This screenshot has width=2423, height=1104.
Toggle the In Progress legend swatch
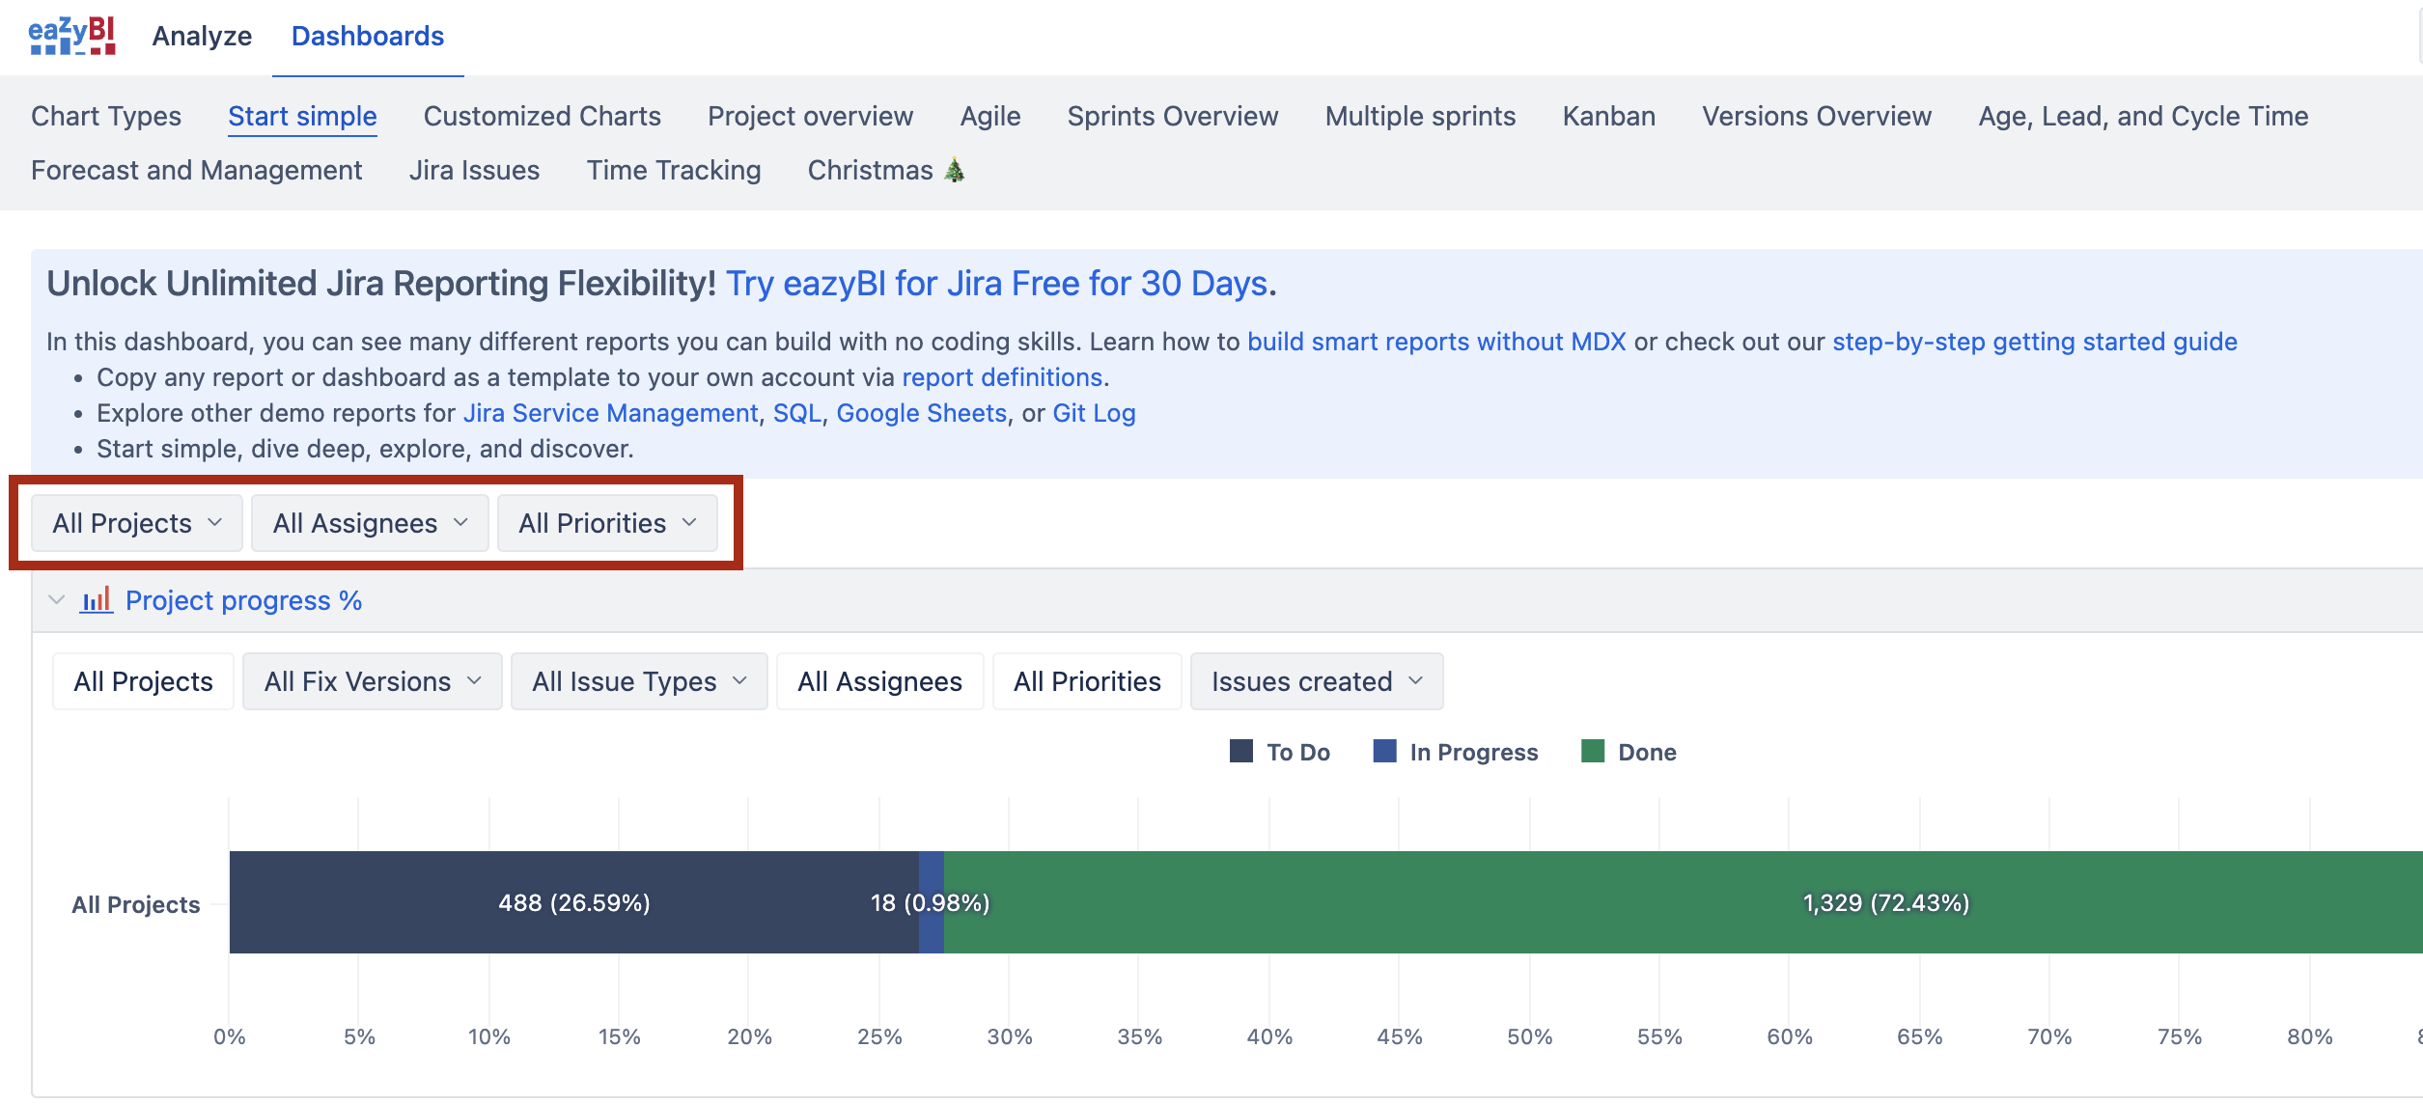[x=1384, y=752]
